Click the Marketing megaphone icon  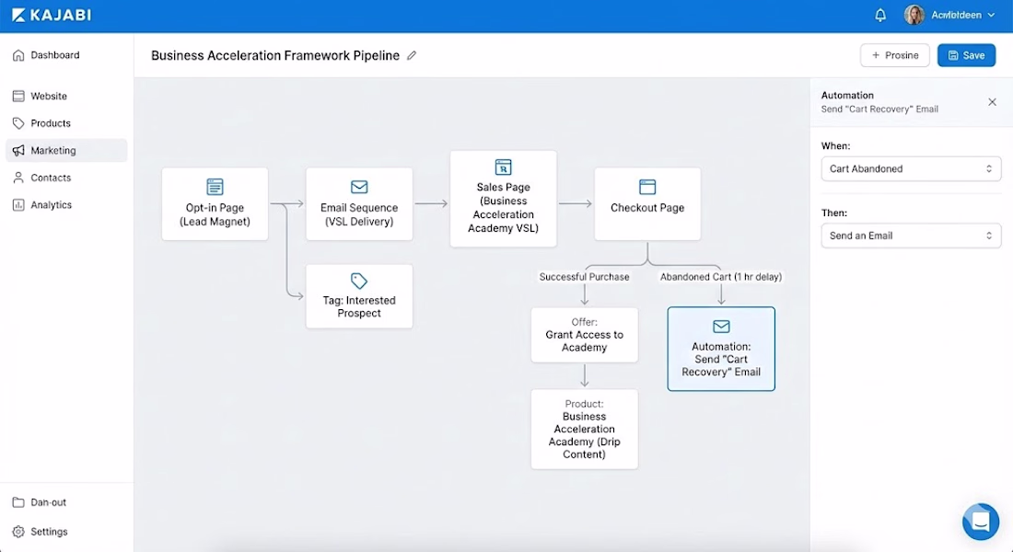tap(18, 151)
